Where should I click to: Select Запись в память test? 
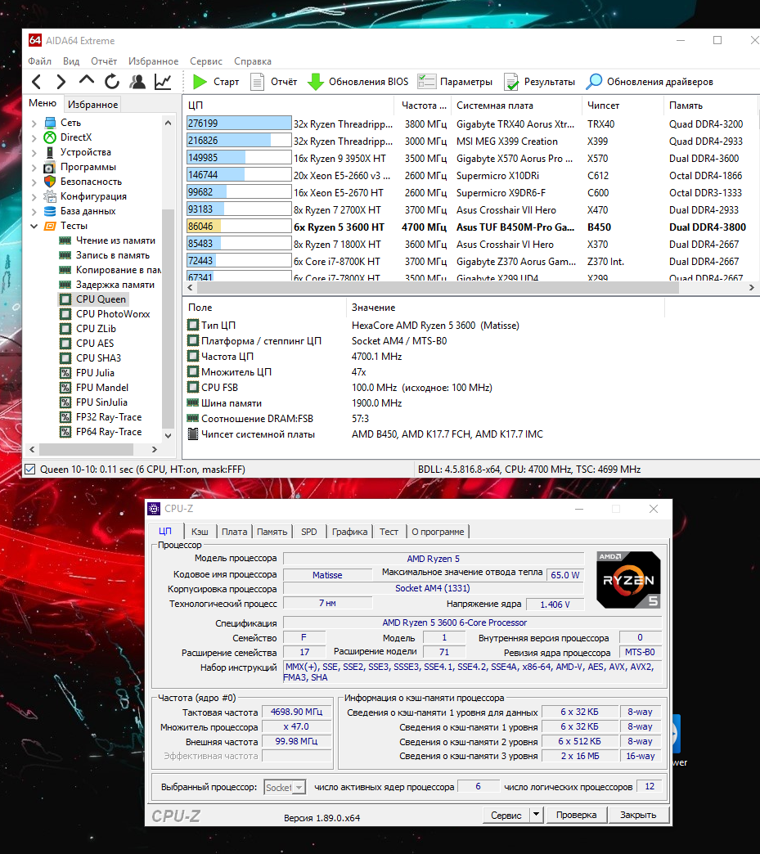pyautogui.click(x=105, y=255)
